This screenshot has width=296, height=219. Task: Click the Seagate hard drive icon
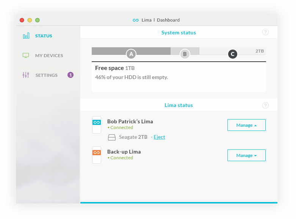[112, 137]
